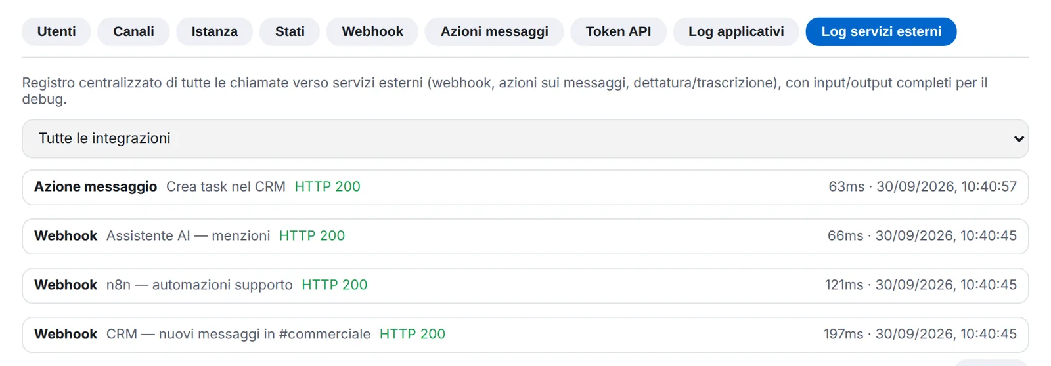
Task: Switch to the Canali tab
Action: pyautogui.click(x=133, y=31)
